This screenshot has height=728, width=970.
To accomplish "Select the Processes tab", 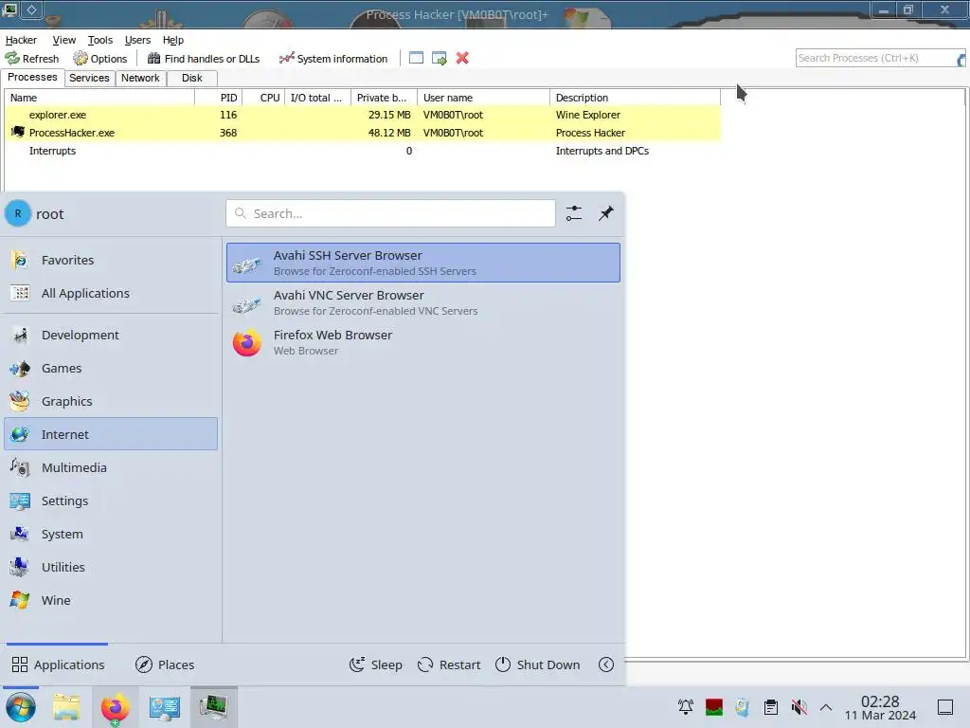I will point(32,78).
